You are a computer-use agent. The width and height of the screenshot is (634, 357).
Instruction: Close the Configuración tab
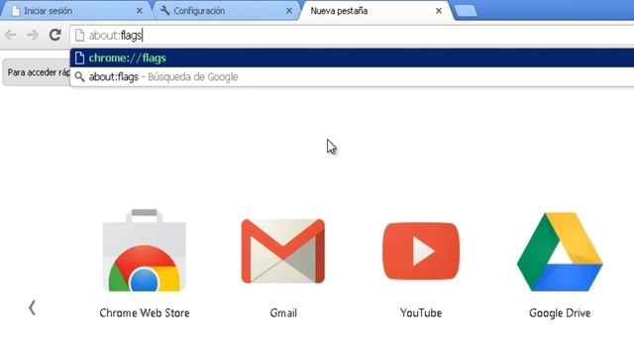click(x=289, y=11)
